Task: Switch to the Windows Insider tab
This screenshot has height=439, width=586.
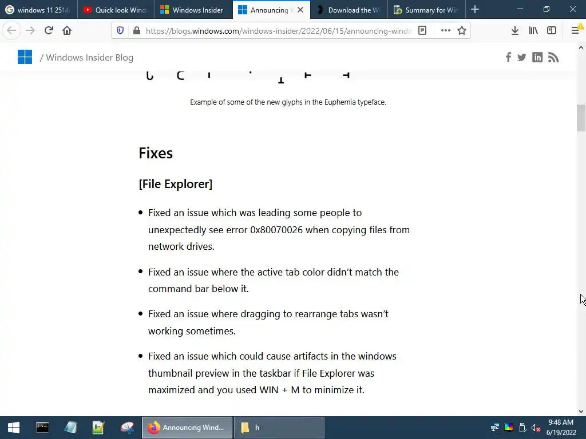Action: [x=193, y=10]
